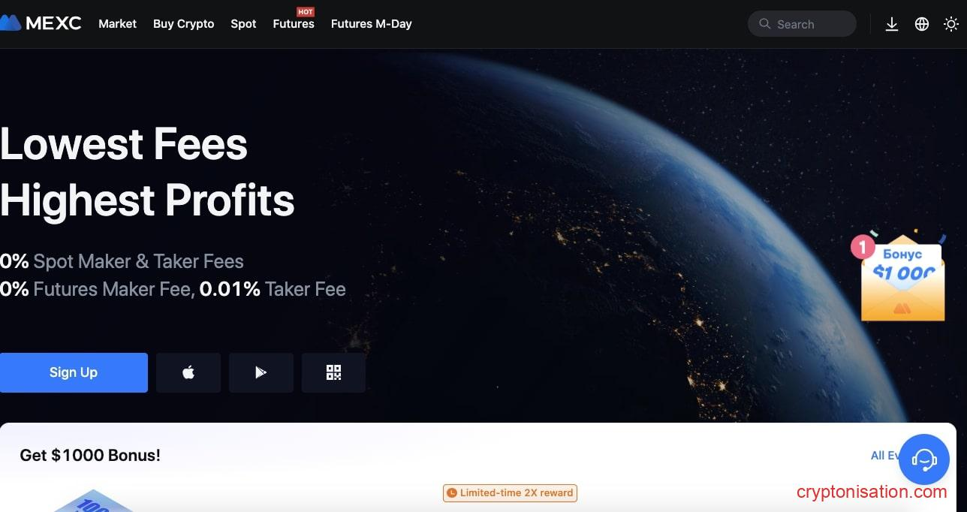Go to Futures M-Day
967x512 pixels.
click(x=372, y=24)
